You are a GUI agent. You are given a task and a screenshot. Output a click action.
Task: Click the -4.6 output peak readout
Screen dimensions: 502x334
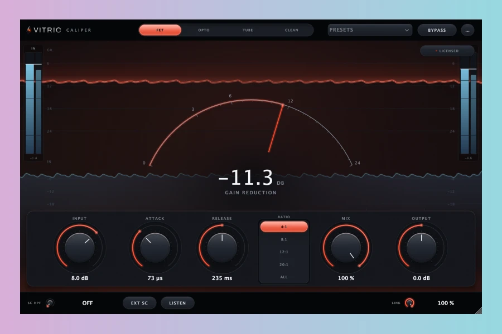click(469, 158)
